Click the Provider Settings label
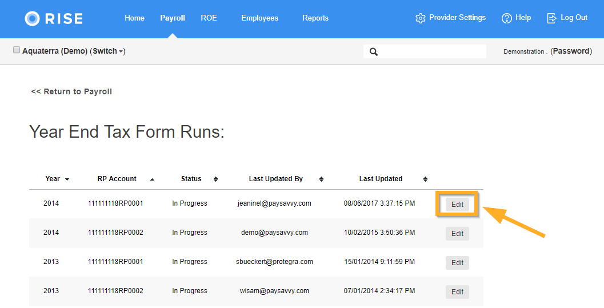 pos(457,18)
